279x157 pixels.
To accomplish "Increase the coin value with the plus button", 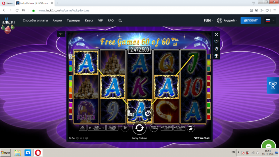I will click(x=104, y=128).
